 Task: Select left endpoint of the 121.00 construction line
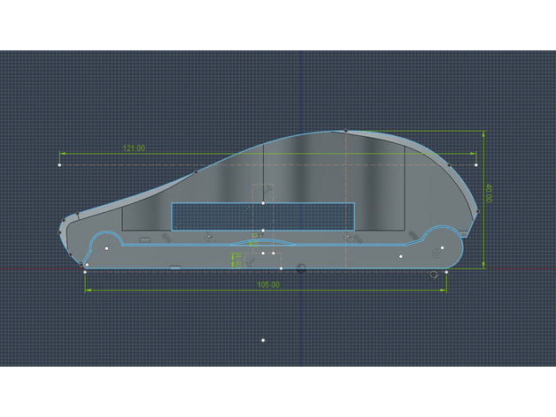point(59,164)
